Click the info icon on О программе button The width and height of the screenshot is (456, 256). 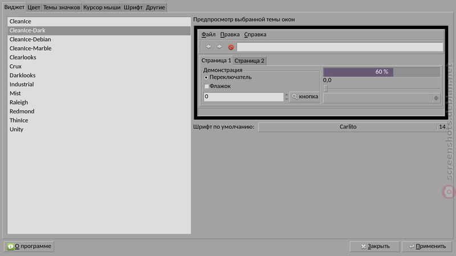[x=10, y=246]
